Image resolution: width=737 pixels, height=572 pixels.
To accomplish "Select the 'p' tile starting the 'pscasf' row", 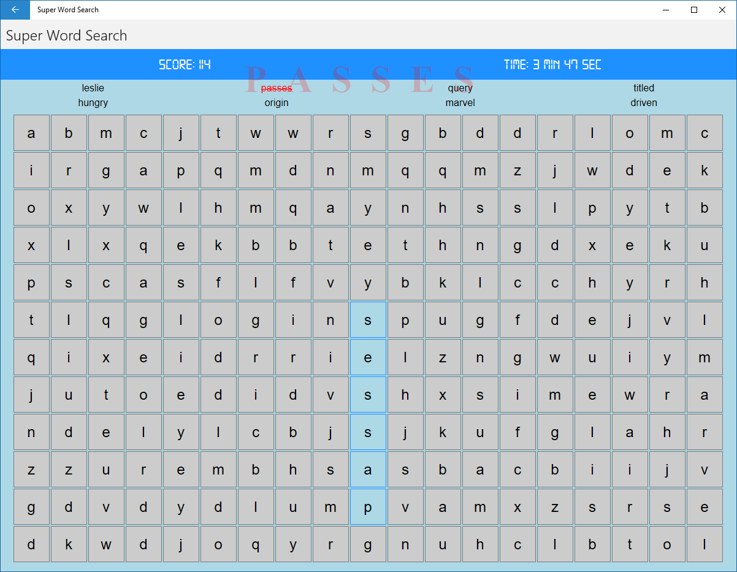I will [31, 283].
